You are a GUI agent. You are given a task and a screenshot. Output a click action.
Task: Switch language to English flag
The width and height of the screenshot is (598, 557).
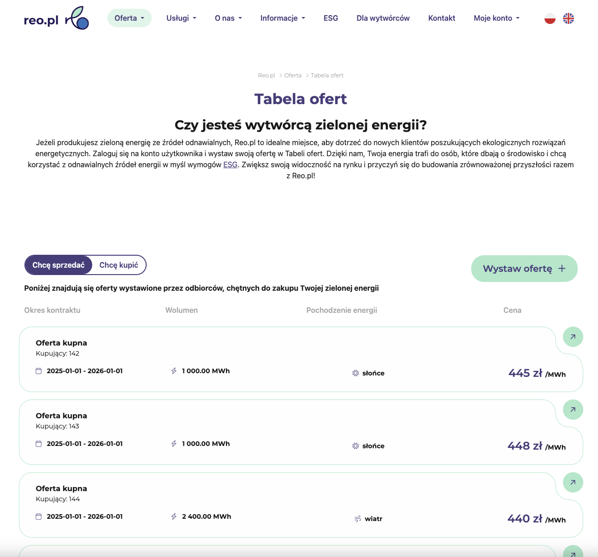(568, 18)
